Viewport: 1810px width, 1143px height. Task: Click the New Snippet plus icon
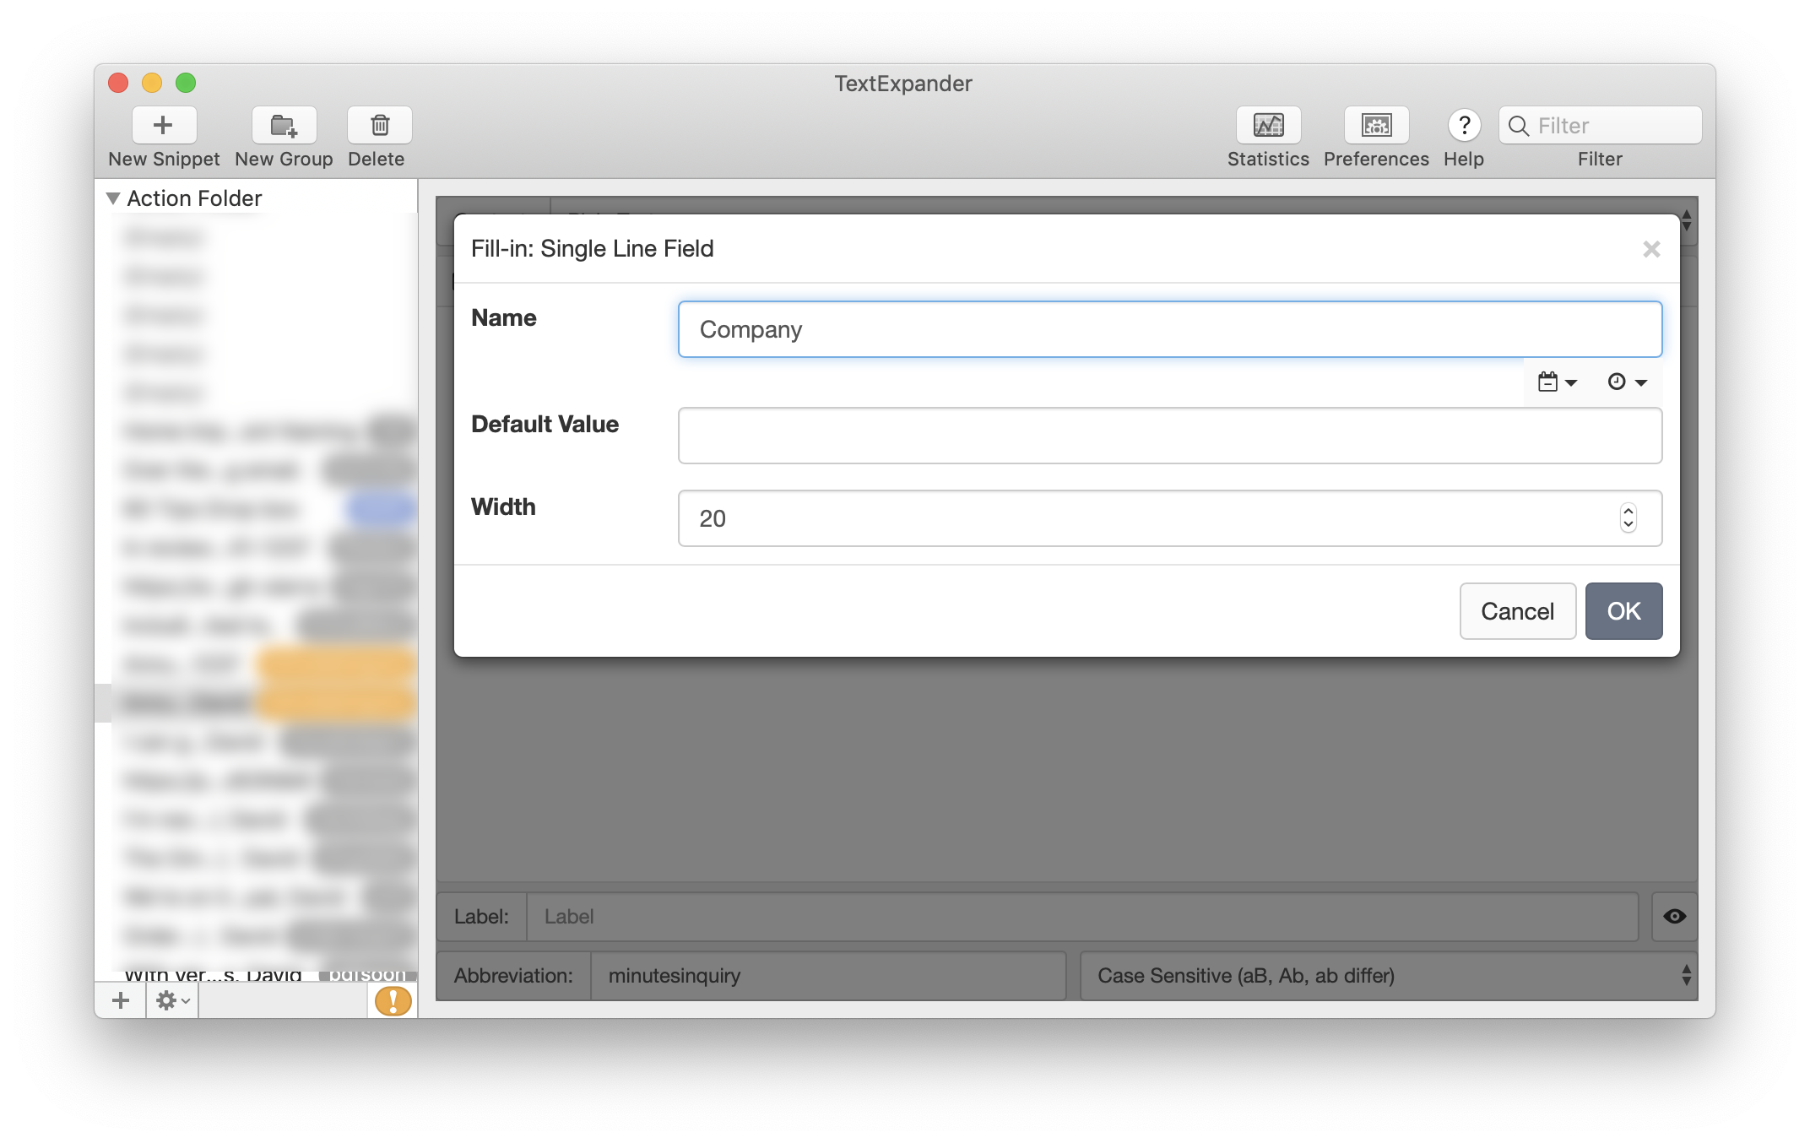click(x=164, y=125)
